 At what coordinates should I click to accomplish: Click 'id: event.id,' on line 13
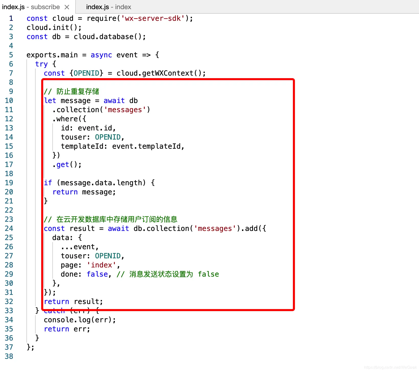[x=88, y=128]
